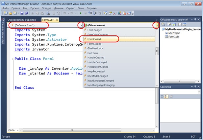Open the Файл menu

point(6,8)
